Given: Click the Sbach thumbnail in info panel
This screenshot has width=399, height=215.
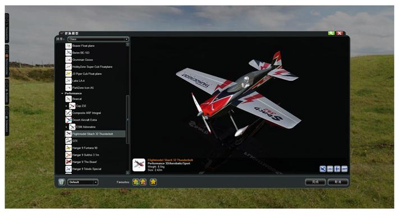Looking at the screenshot, I should coord(139,165).
